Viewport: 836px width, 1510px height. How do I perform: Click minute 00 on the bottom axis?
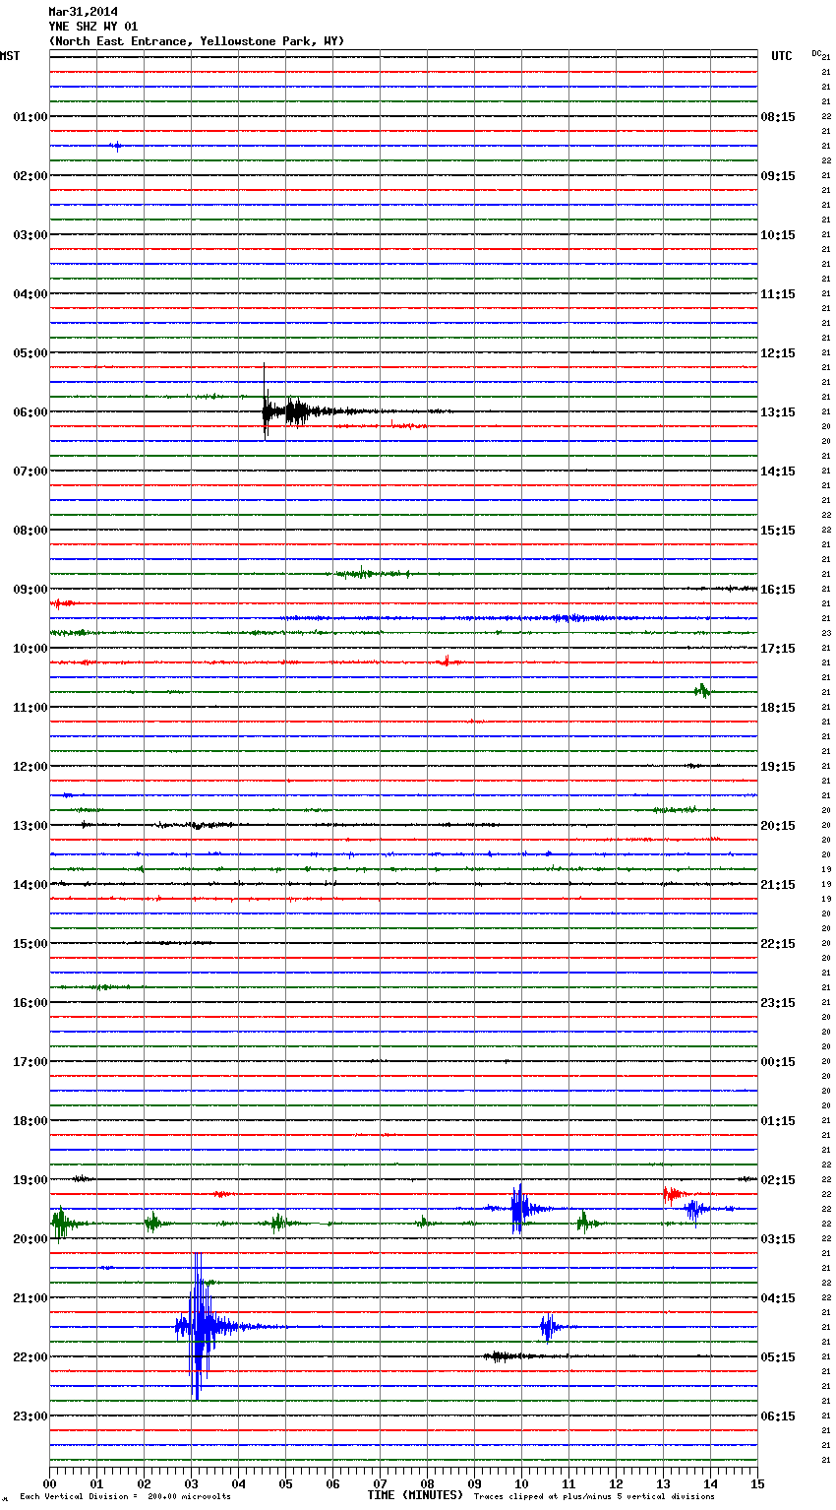[49, 1483]
